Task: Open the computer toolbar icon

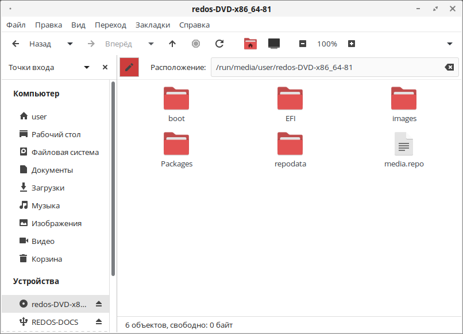Action: pyautogui.click(x=274, y=44)
